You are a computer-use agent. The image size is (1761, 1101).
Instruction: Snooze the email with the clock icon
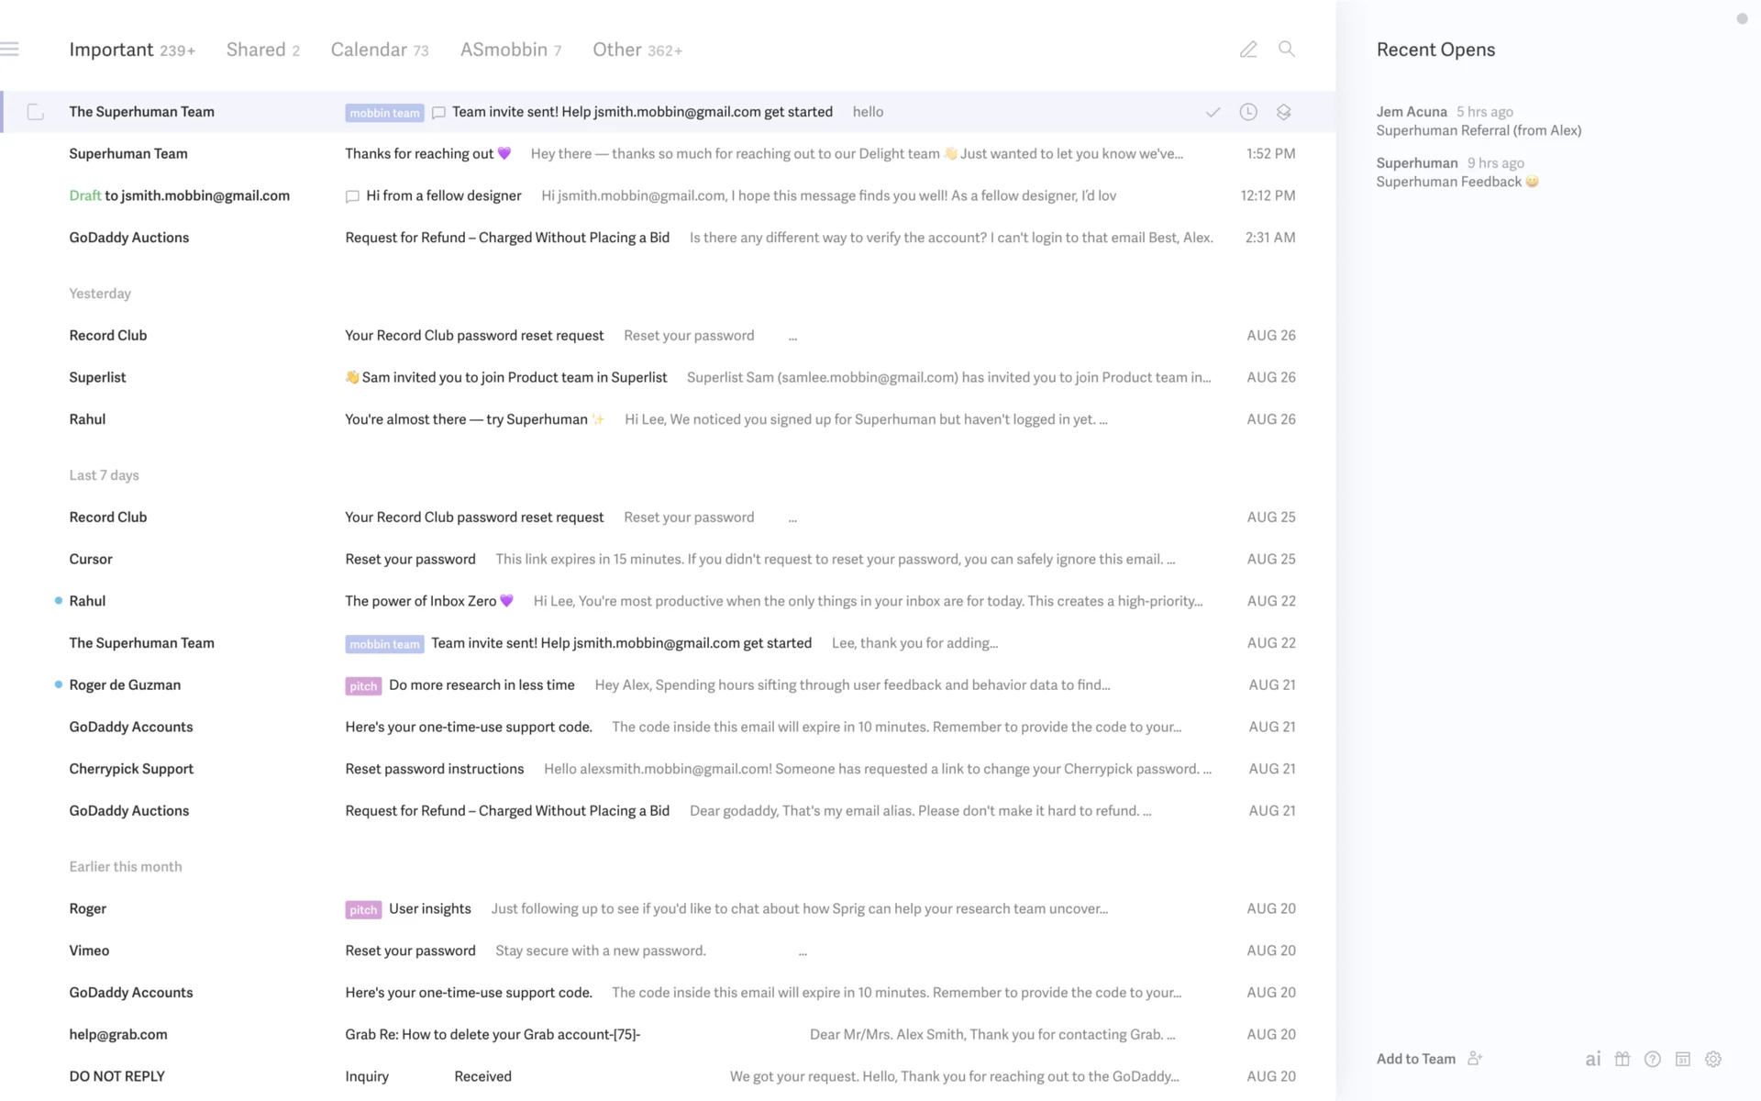1248,112
